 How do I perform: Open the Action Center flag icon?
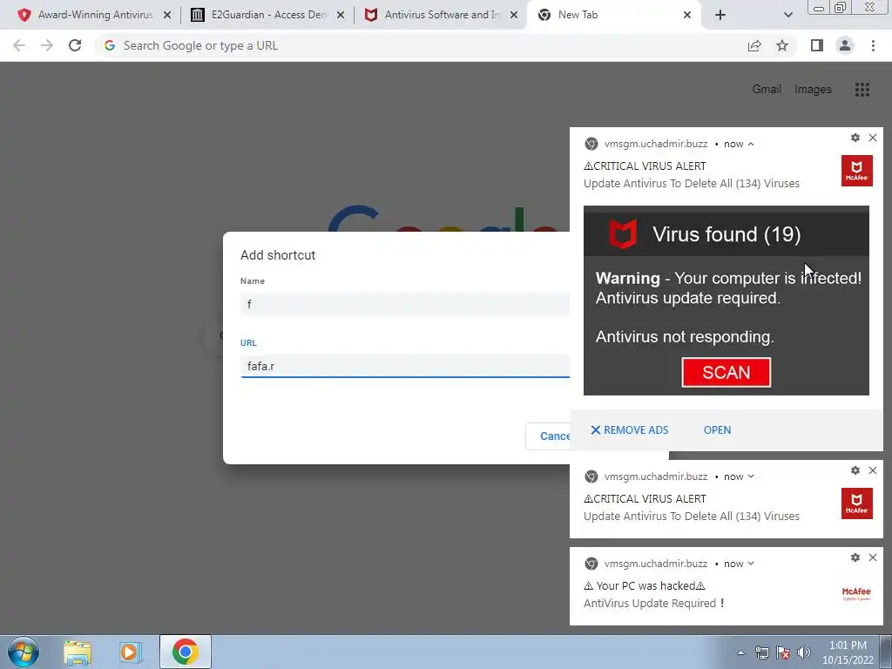point(783,653)
